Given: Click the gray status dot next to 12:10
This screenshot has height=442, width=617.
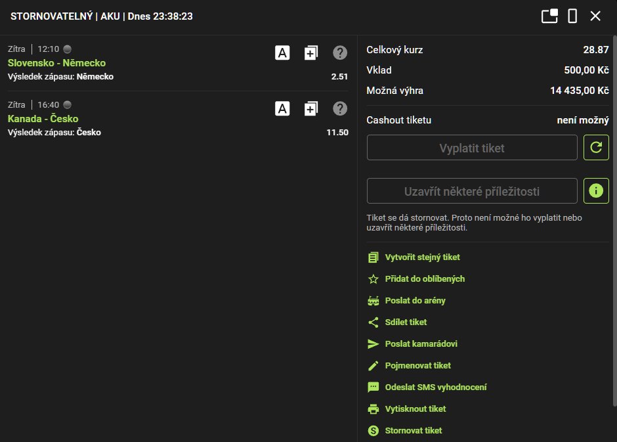Looking at the screenshot, I should point(68,49).
